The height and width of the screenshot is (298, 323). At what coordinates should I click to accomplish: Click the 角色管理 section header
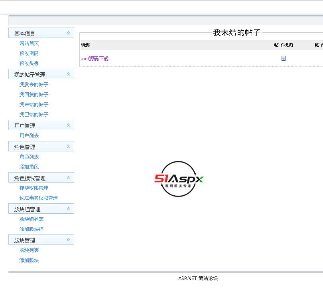[x=41, y=146]
